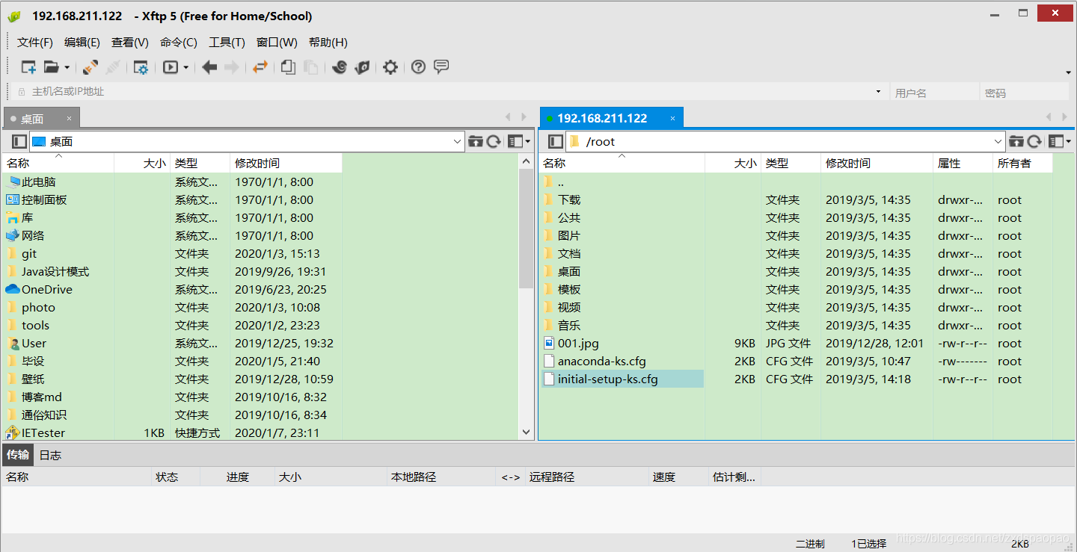Click the Reconnect plug icon
The height and width of the screenshot is (552, 1077).
click(90, 67)
